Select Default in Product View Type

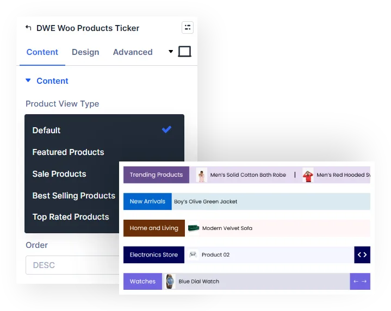104,130
